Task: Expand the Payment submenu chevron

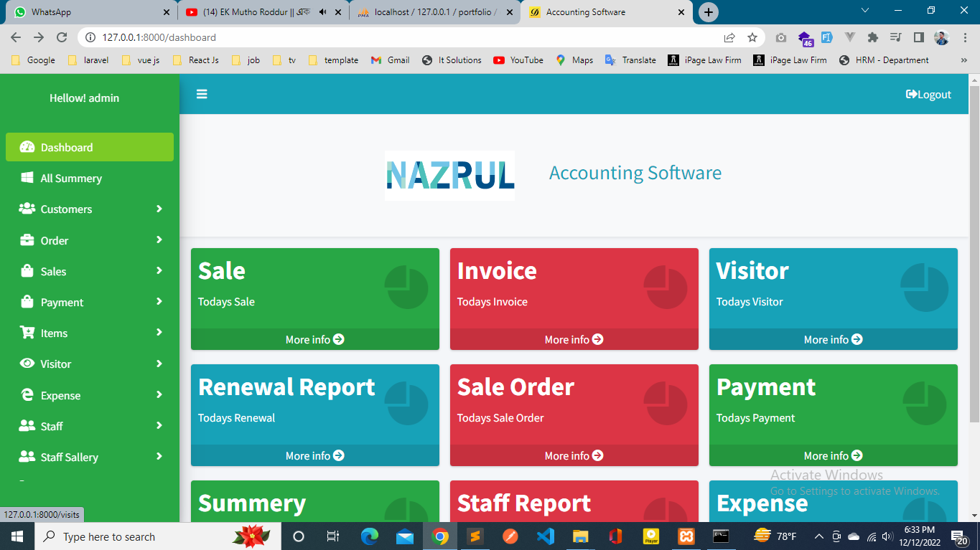Action: 159,301
